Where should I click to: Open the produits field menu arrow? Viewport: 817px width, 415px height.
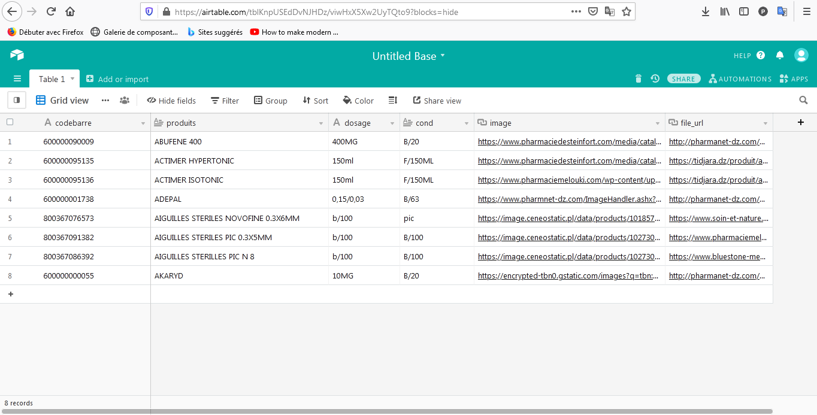(x=321, y=123)
